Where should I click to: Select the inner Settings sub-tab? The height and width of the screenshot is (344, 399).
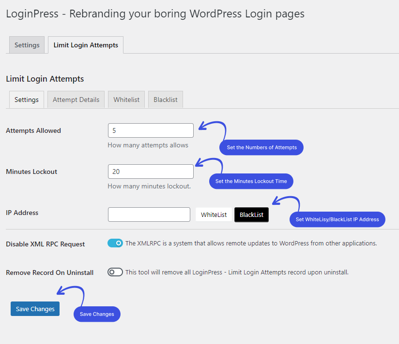click(x=27, y=100)
